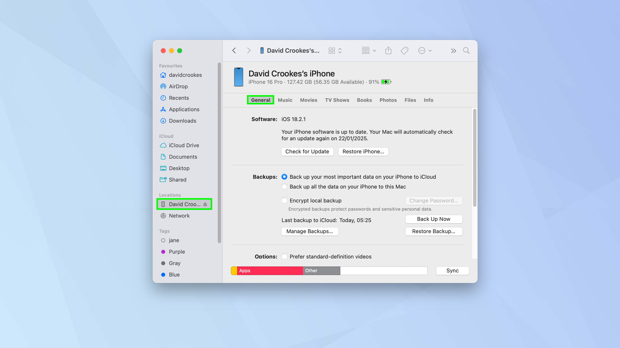Image resolution: width=620 pixels, height=348 pixels.
Task: Switch to the Photos tab
Action: tap(387, 100)
